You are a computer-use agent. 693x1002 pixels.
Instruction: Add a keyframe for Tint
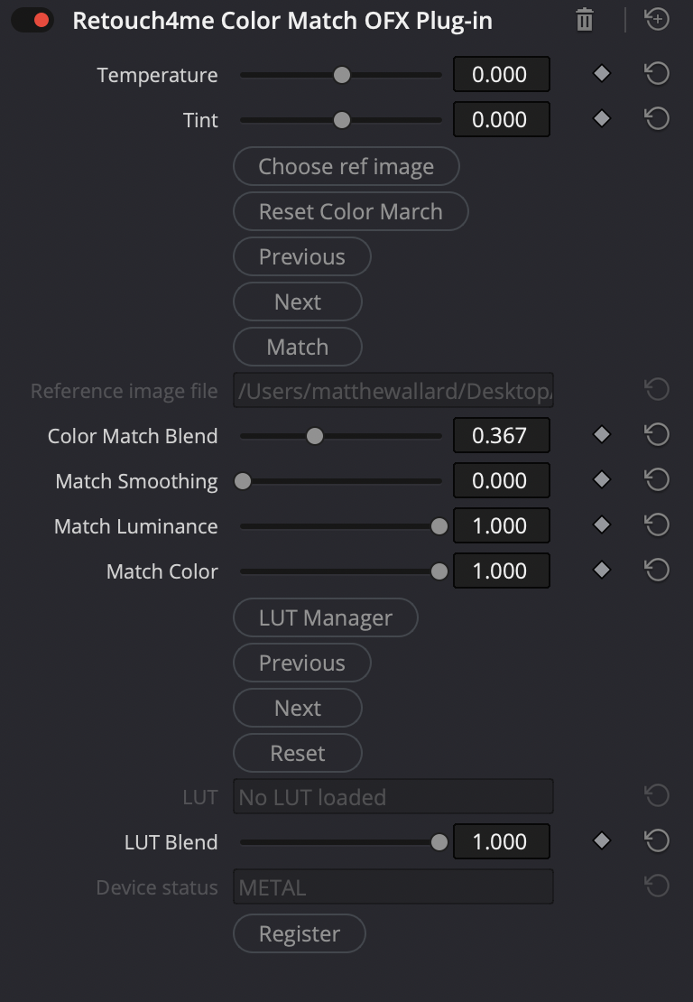coord(602,119)
